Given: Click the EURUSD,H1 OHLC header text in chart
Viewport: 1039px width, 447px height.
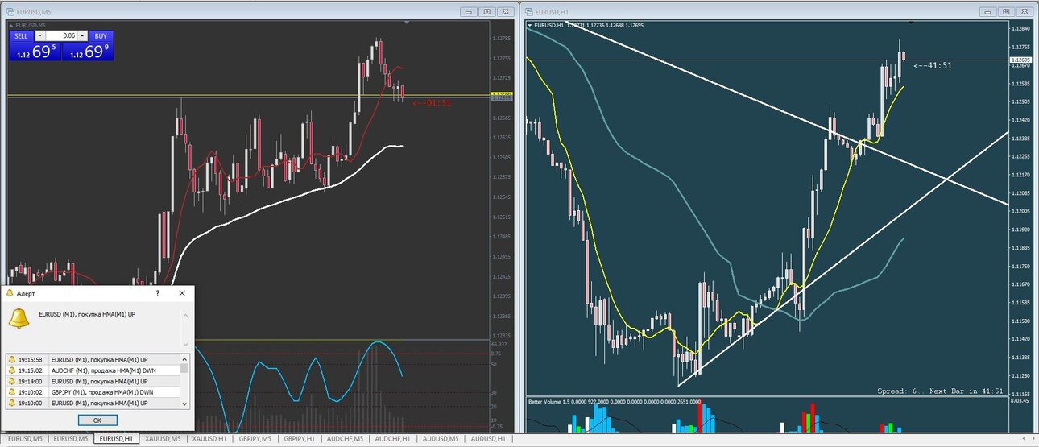Looking at the screenshot, I should (589, 25).
